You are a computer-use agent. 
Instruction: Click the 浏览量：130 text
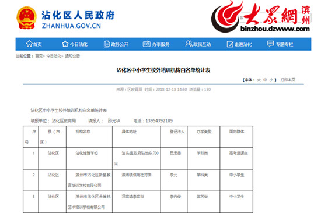click(200, 90)
